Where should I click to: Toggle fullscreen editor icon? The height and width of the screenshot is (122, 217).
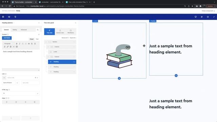pyautogui.click(x=14, y=47)
